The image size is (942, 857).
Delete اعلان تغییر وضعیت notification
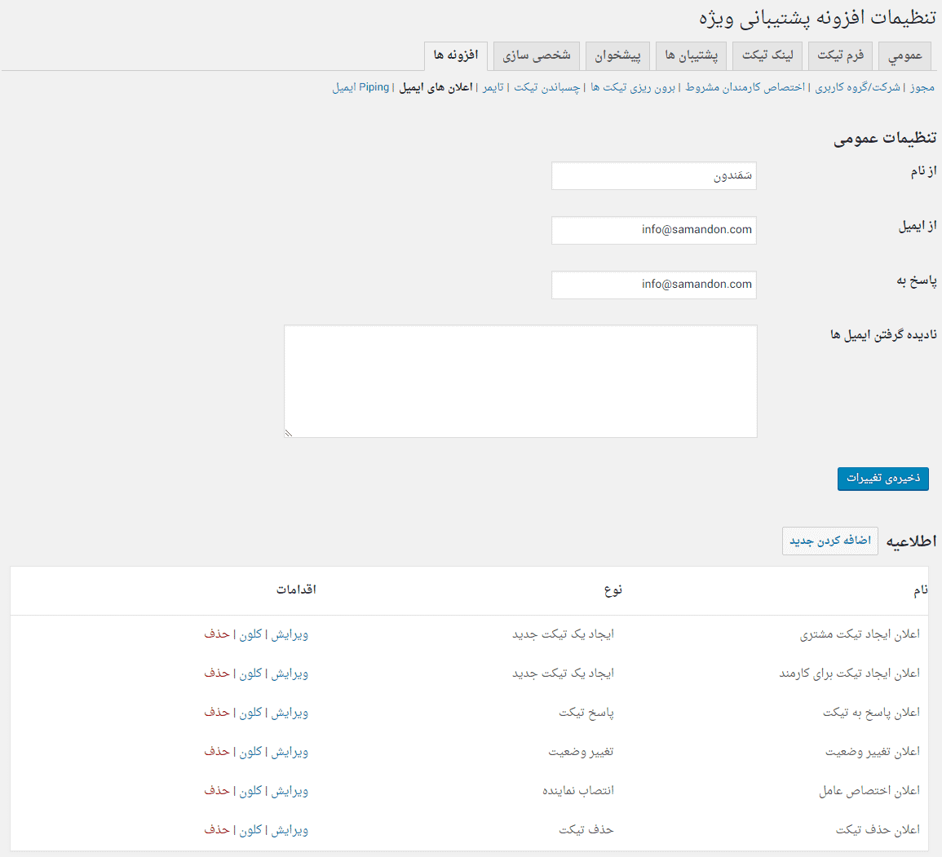pyautogui.click(x=217, y=751)
